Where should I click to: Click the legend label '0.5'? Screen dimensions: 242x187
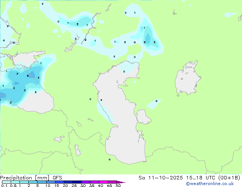coord(13,185)
